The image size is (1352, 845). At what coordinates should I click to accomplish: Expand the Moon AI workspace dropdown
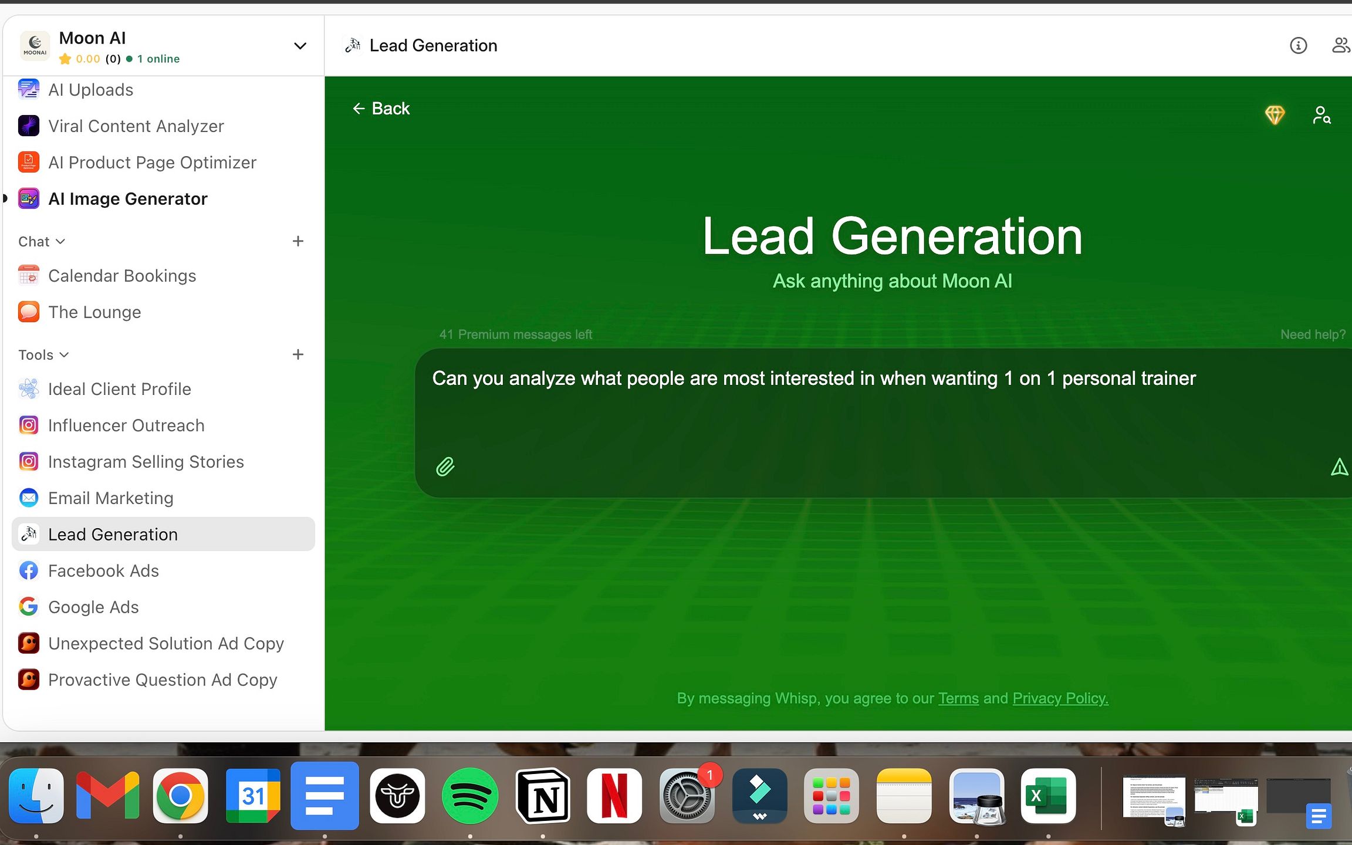tap(300, 46)
